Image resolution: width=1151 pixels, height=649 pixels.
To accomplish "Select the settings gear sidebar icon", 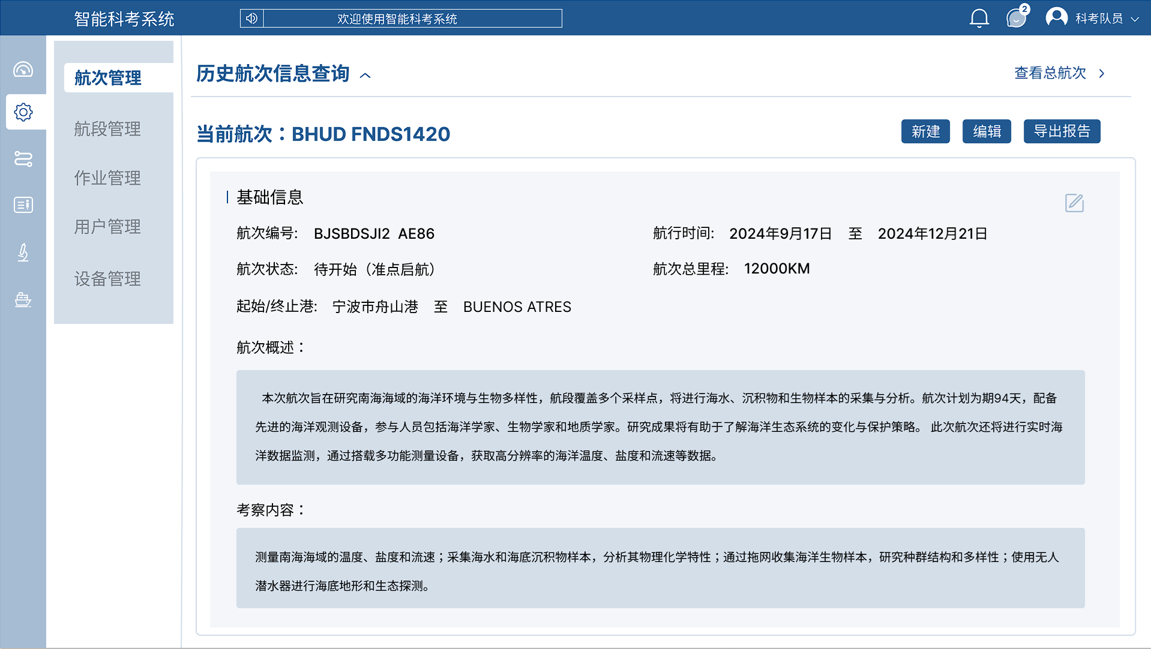I will [23, 112].
